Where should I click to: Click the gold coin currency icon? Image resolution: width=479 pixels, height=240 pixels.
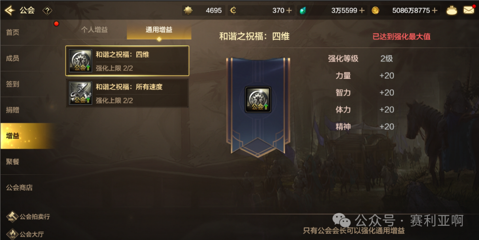(376, 10)
